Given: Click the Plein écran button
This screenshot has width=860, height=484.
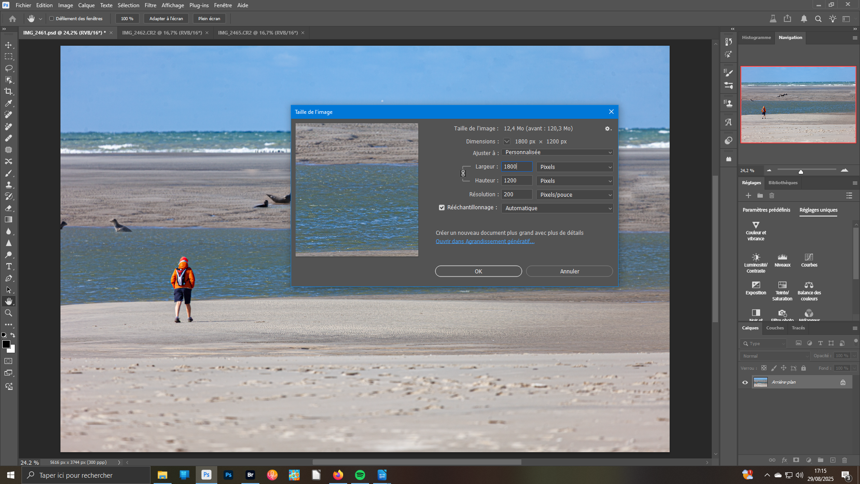Looking at the screenshot, I should coord(209,19).
